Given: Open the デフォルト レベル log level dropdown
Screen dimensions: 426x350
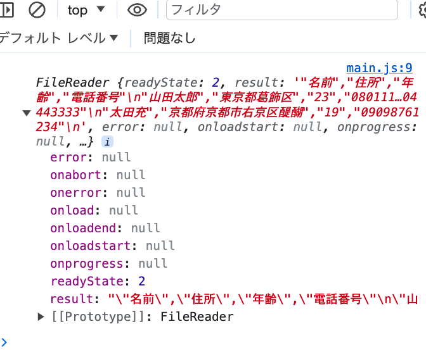Looking at the screenshot, I should pos(58,38).
